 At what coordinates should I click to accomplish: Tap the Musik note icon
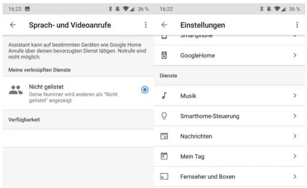pos(164,96)
